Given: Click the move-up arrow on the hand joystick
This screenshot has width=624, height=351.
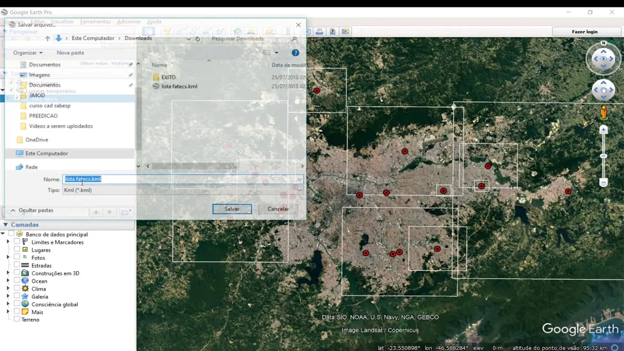Looking at the screenshot, I should click(x=604, y=83).
